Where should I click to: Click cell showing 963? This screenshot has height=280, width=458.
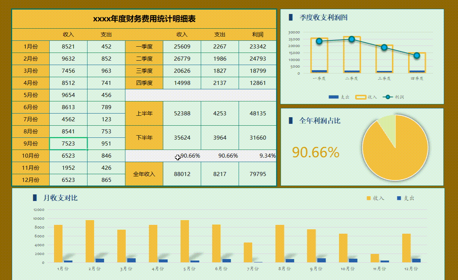pos(106,71)
